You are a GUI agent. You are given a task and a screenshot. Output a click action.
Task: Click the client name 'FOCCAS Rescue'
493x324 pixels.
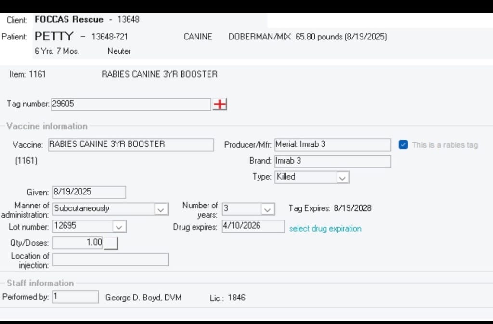pos(69,19)
